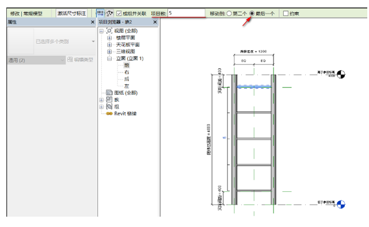This screenshot has width=369, height=227.
Task: Click the 编辑类型 button
Action: [80, 60]
